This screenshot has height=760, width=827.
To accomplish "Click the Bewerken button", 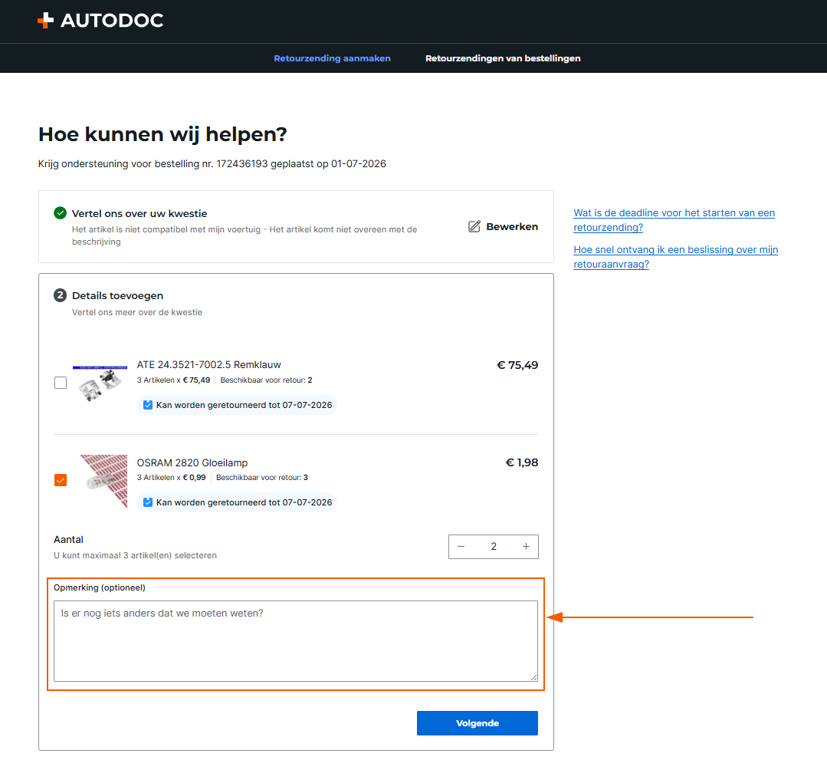I will click(x=503, y=226).
